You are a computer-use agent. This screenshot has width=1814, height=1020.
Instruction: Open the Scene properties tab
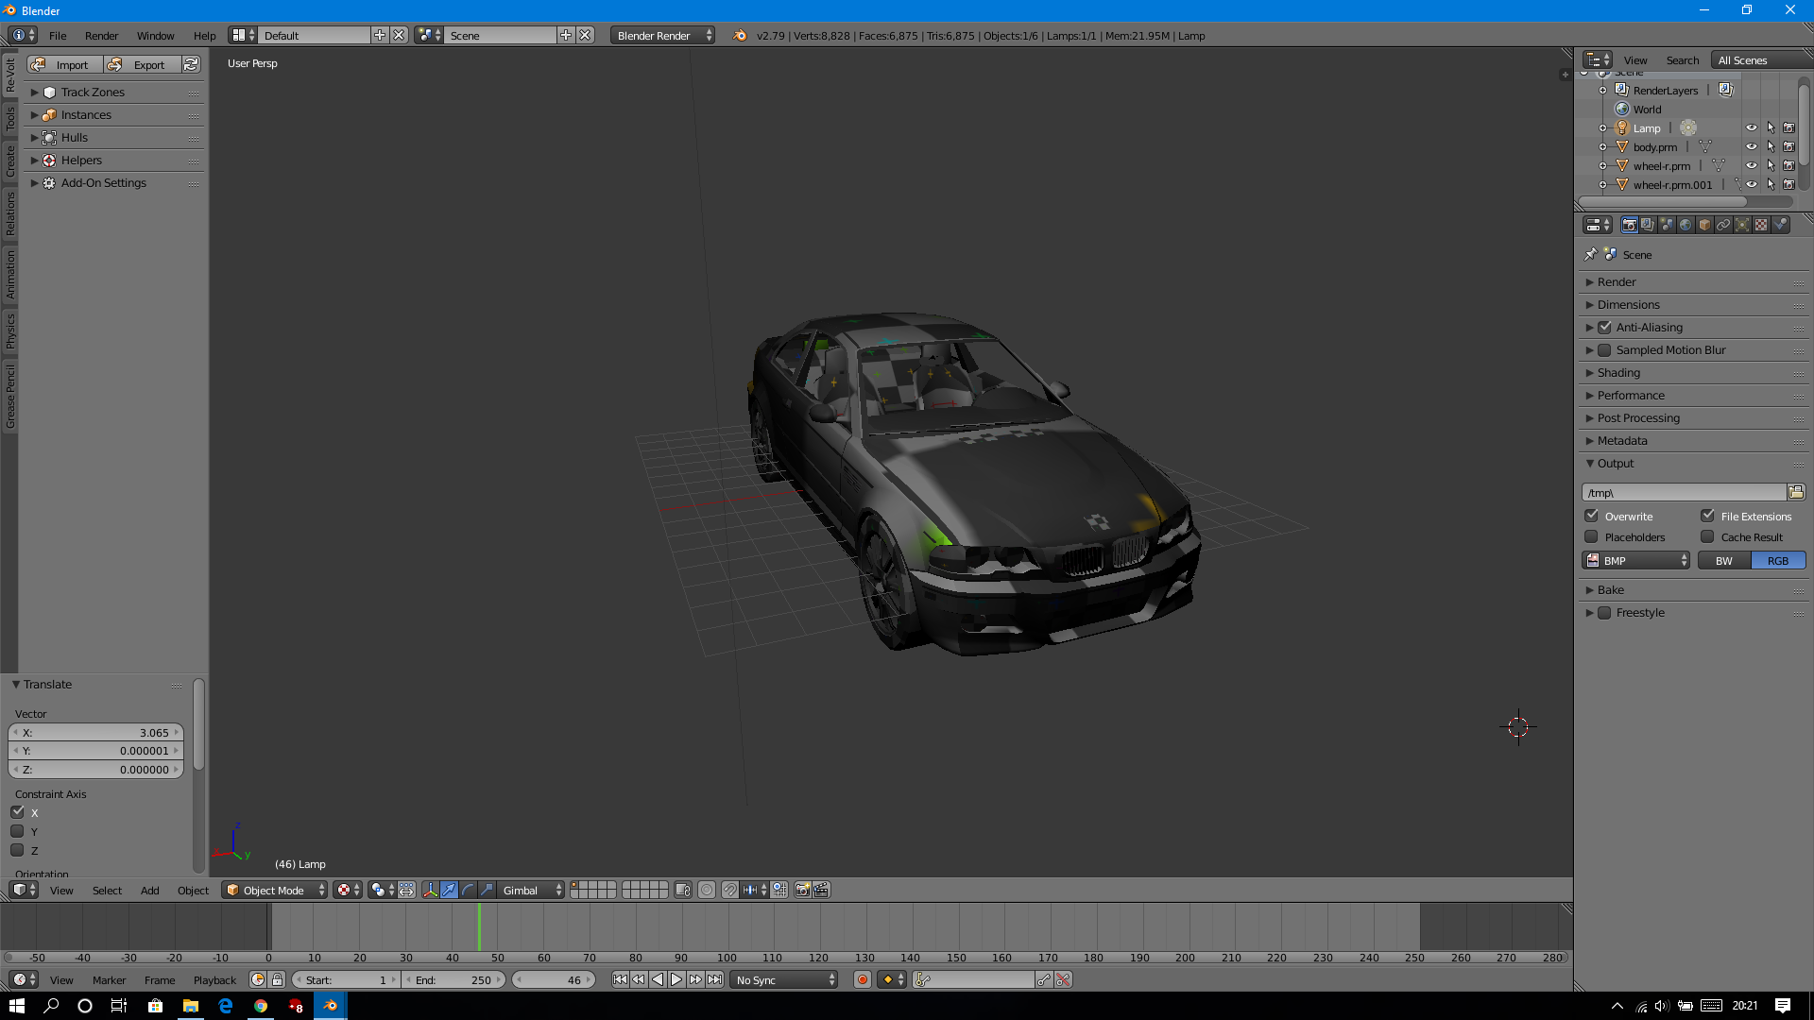click(x=1667, y=225)
